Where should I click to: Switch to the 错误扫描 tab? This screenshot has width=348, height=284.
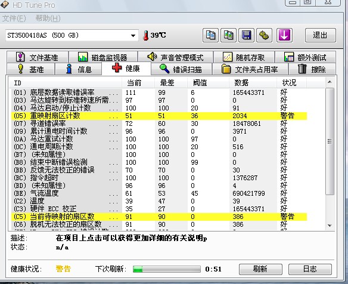click(181, 69)
